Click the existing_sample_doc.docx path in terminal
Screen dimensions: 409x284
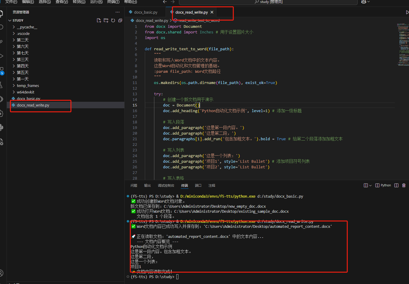coord(232,211)
